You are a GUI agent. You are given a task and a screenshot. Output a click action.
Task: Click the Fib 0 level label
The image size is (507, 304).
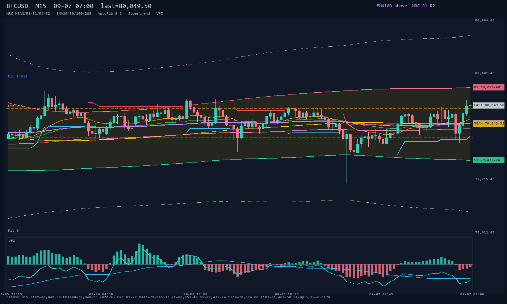tap(13, 231)
